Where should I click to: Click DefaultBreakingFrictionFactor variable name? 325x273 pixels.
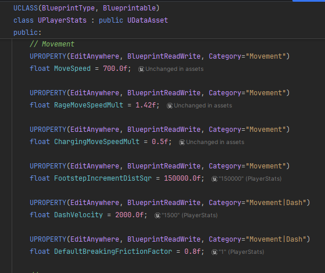113,252
